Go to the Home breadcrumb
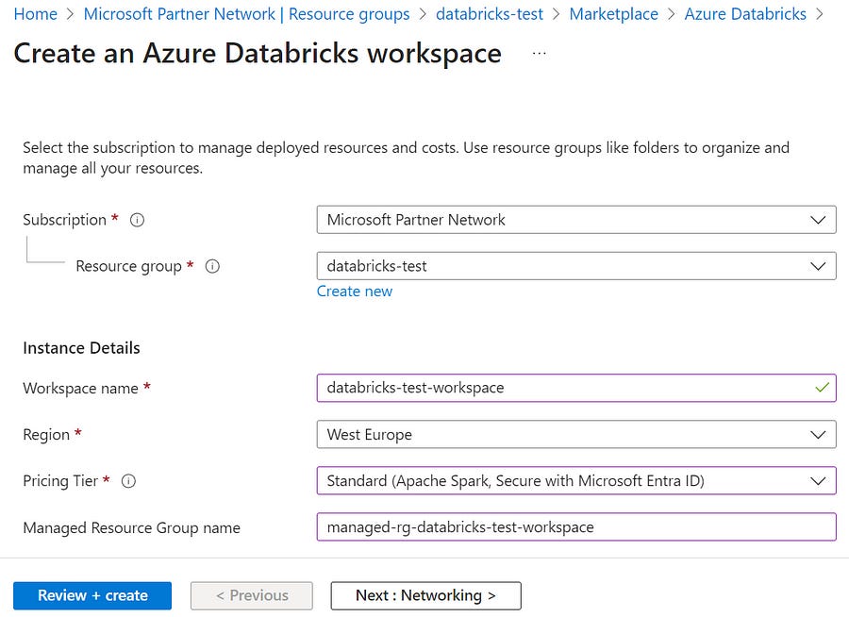This screenshot has height=617, width=849. click(35, 14)
